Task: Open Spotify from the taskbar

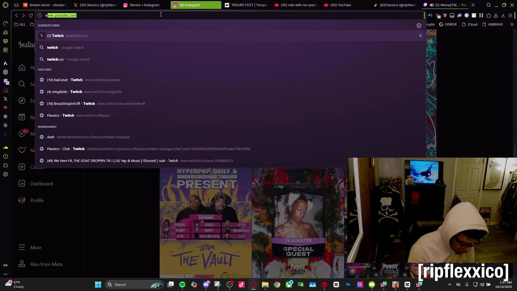Action: click(x=182, y=285)
